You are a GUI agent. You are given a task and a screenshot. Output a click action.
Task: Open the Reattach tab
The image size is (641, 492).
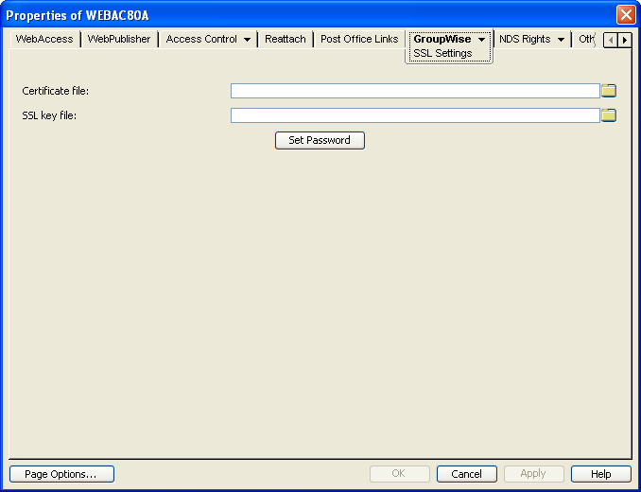point(286,39)
